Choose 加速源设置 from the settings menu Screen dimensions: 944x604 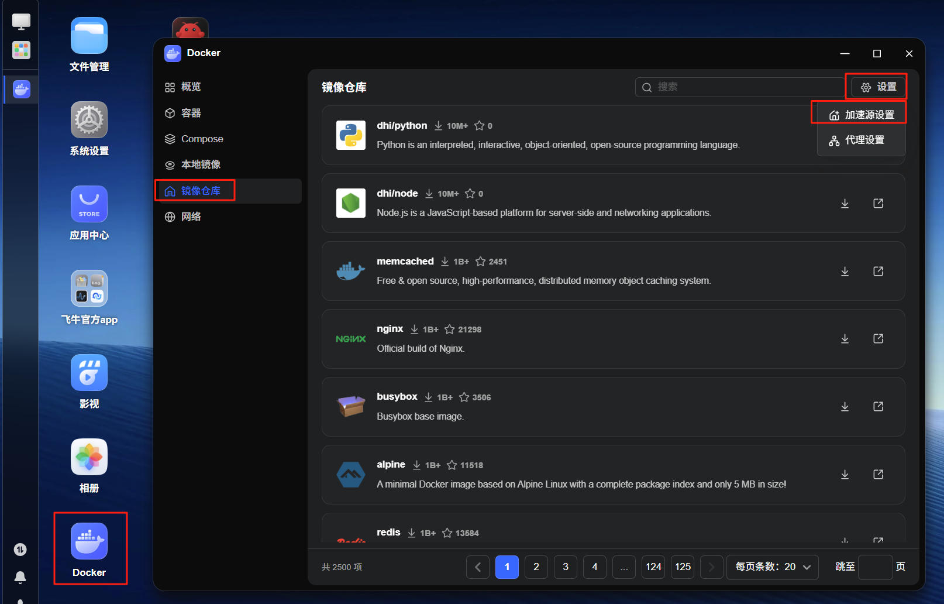(861, 115)
